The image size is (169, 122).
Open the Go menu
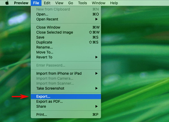[x=71, y=3]
